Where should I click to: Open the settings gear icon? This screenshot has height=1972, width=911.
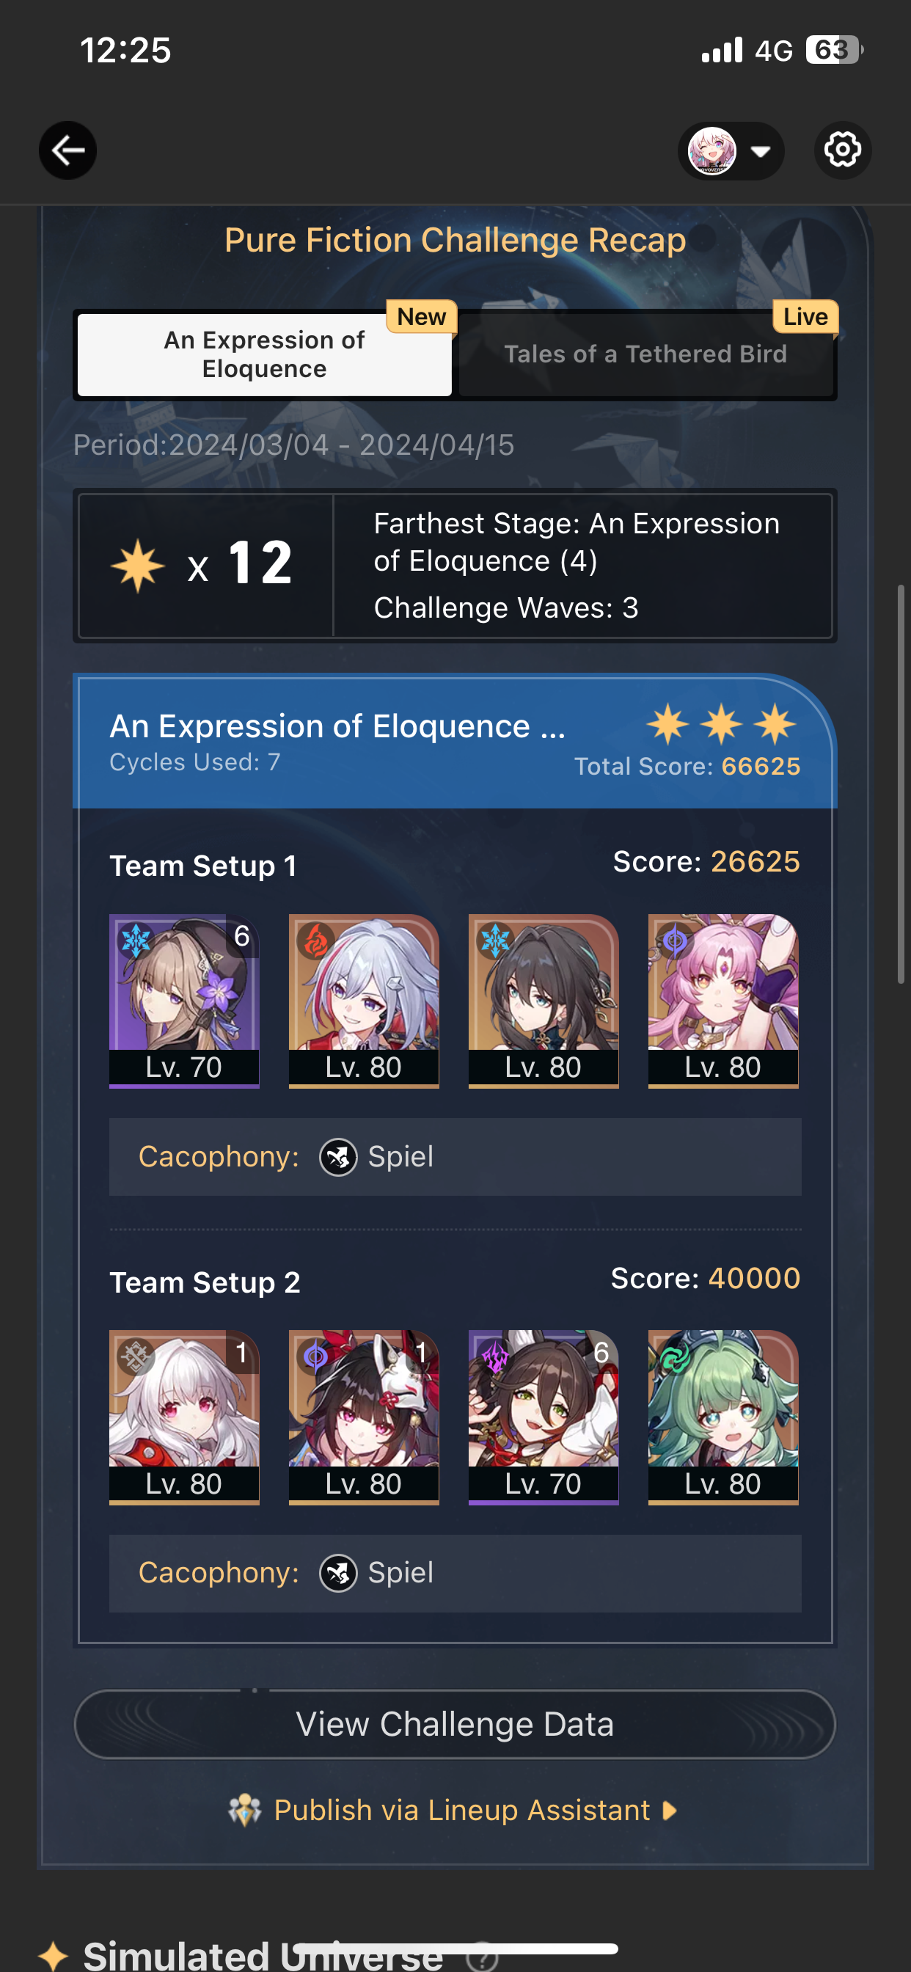point(842,150)
